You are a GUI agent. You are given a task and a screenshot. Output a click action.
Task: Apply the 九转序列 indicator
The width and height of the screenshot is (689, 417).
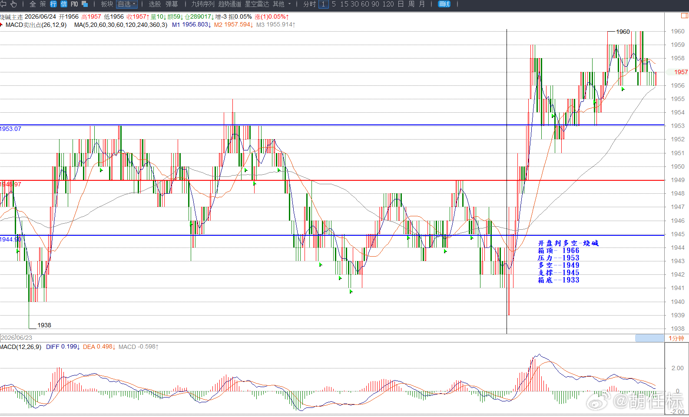pyautogui.click(x=203, y=4)
